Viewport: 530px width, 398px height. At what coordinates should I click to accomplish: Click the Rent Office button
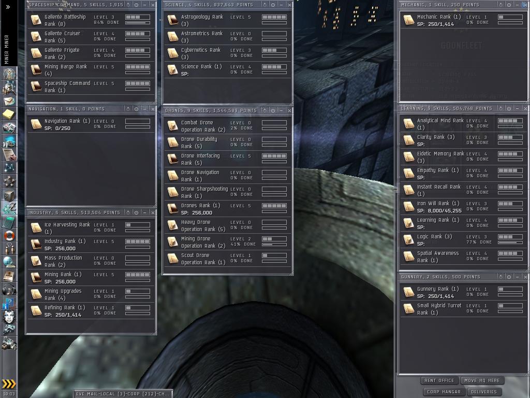point(439,380)
